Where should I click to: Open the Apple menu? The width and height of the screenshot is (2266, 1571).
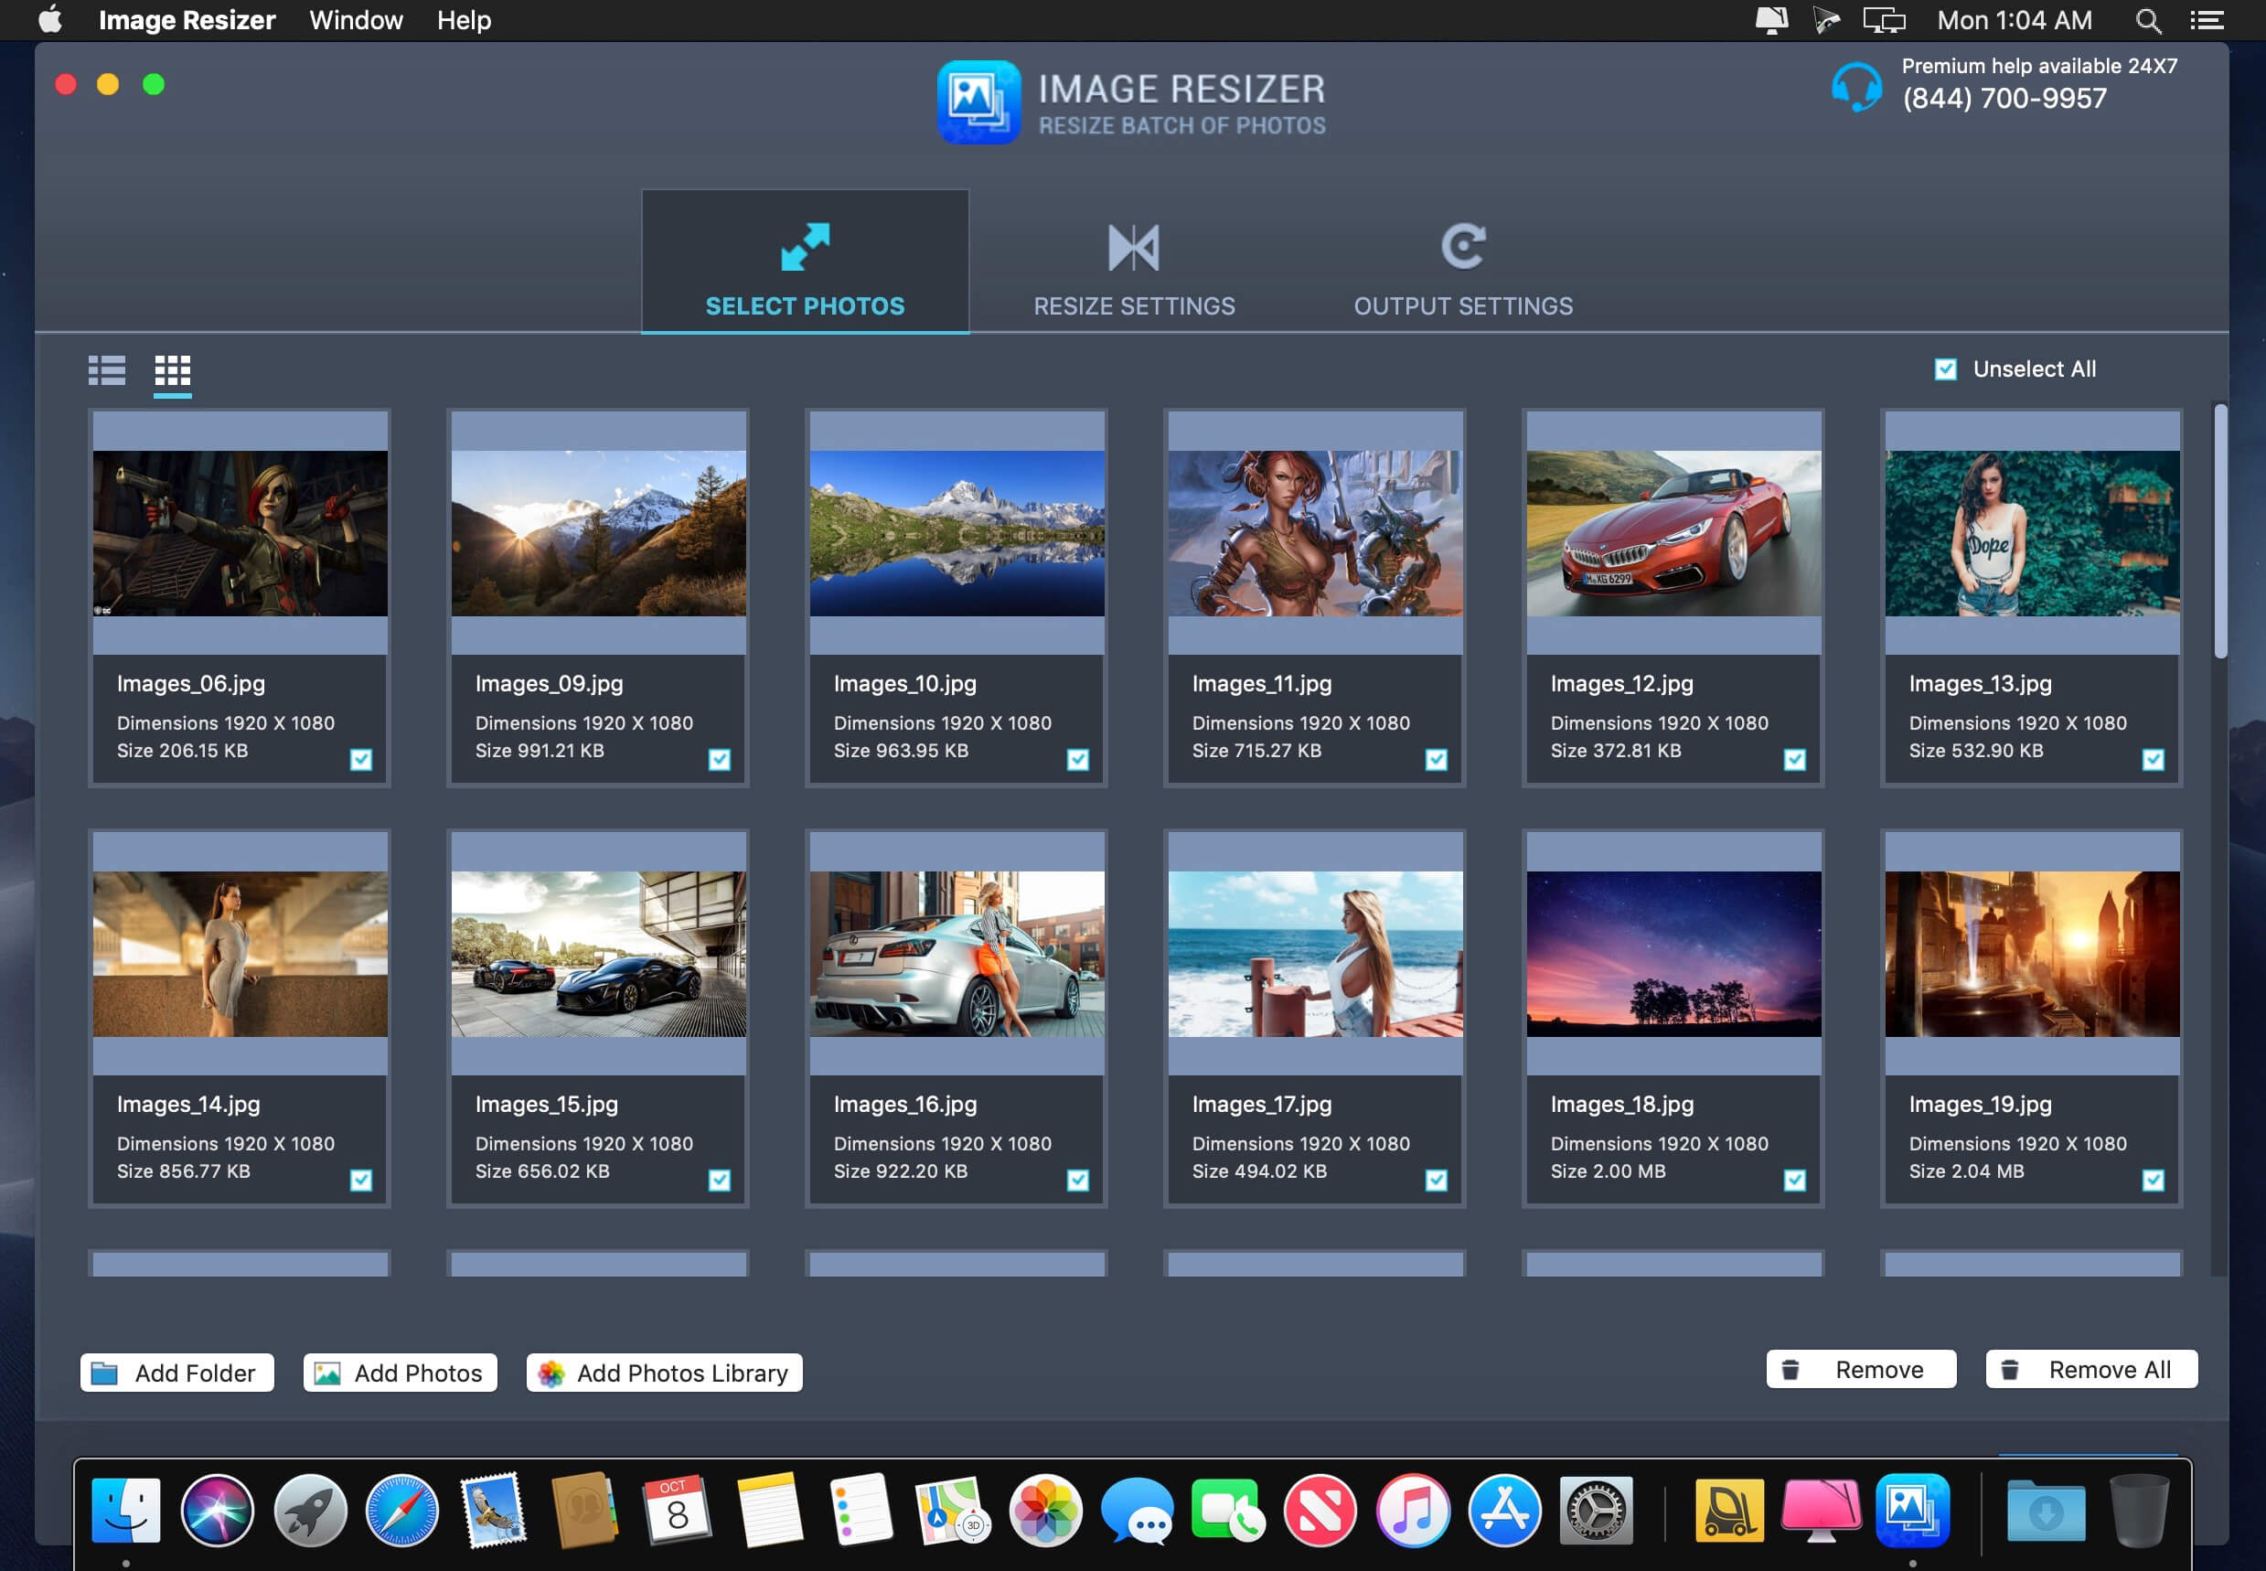click(x=51, y=21)
